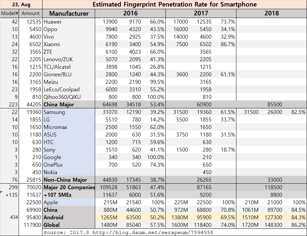
Task: Select the '2017' year header
Action: coord(201,13)
